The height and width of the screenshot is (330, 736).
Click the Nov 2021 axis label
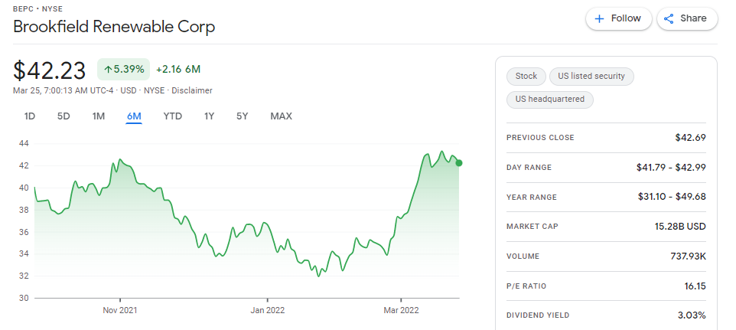point(120,310)
